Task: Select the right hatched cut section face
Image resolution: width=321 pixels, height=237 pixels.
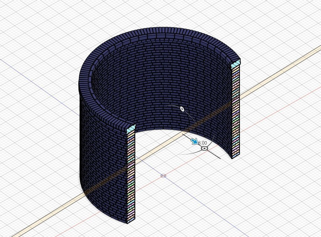Action: point(236,112)
